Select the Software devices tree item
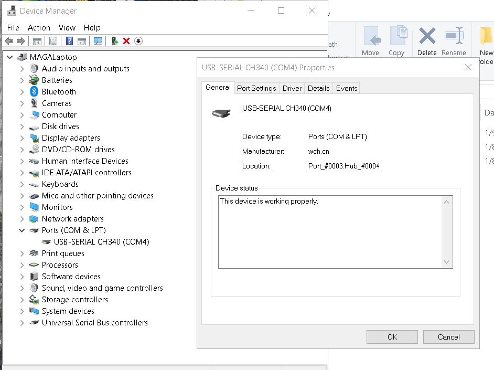494x370 pixels. pyautogui.click(x=71, y=277)
